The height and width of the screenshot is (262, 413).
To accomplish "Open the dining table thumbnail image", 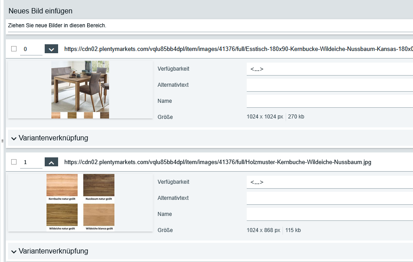I will pos(80,87).
